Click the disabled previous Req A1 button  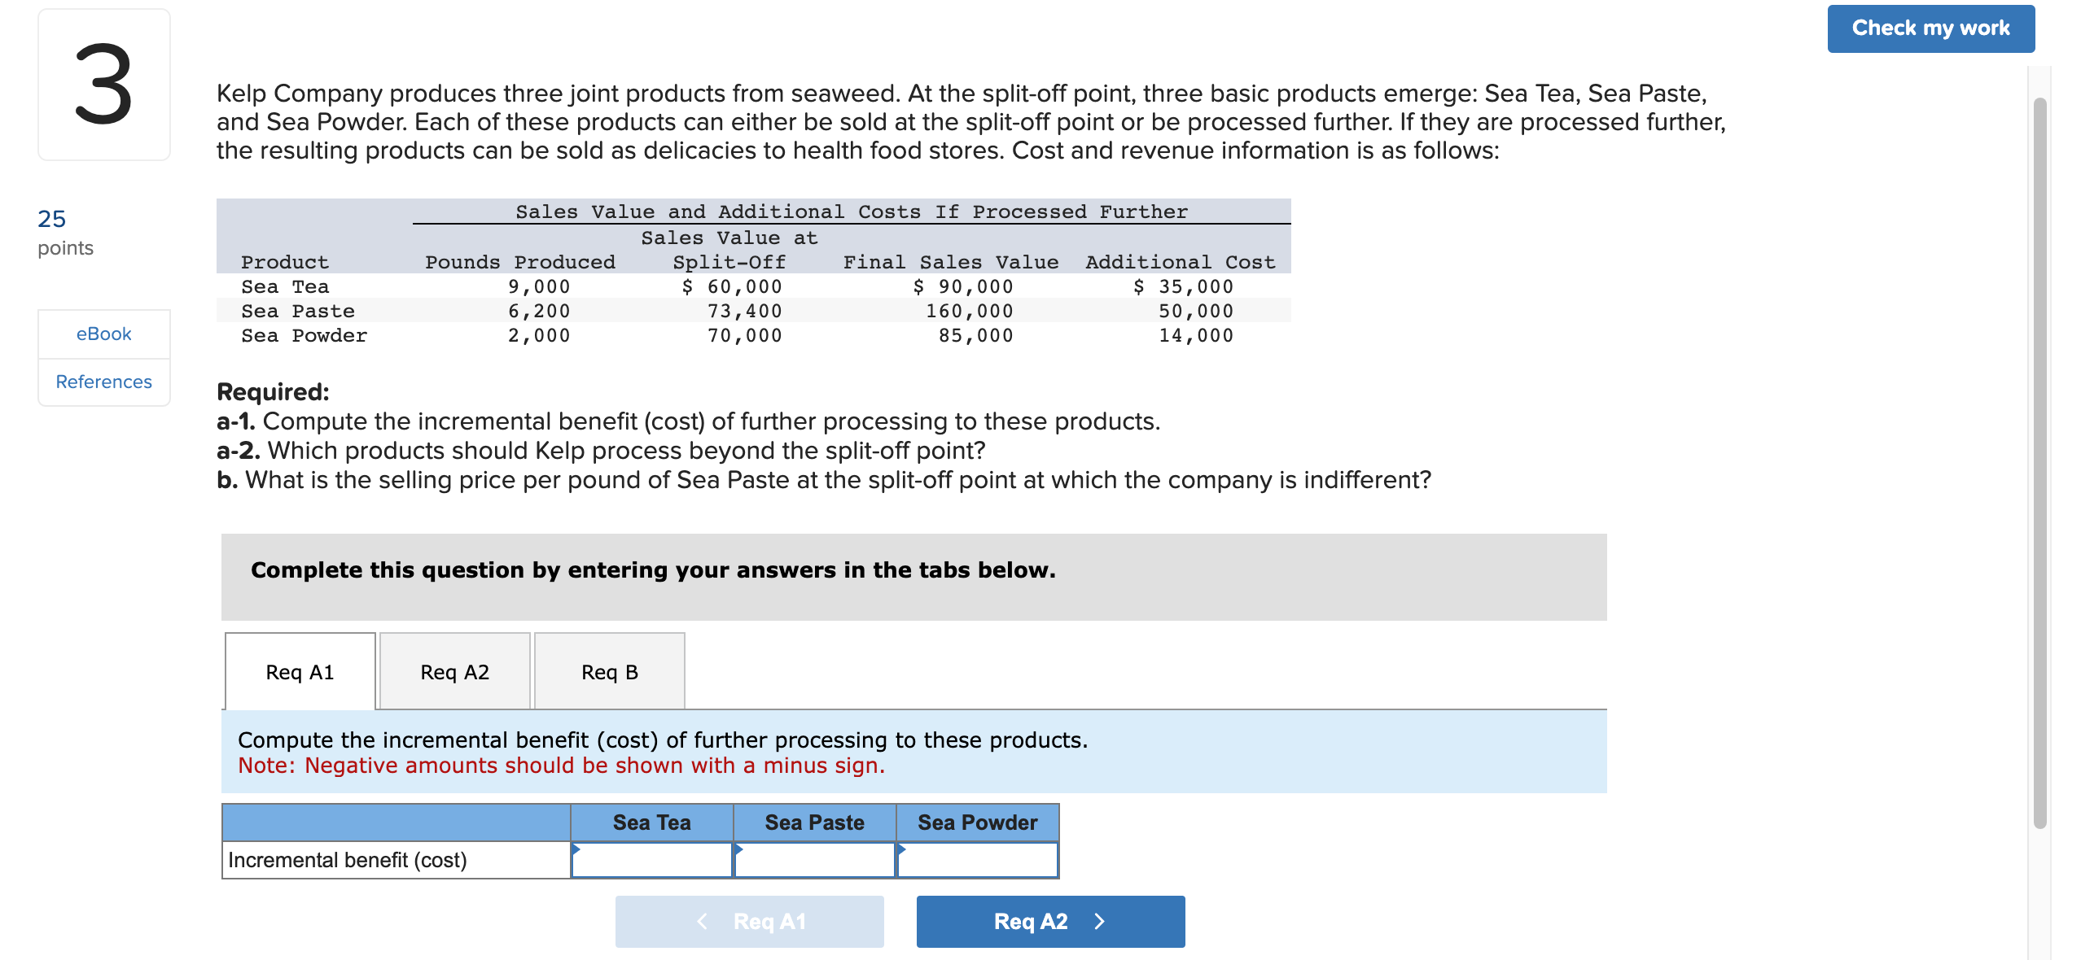pos(749,922)
